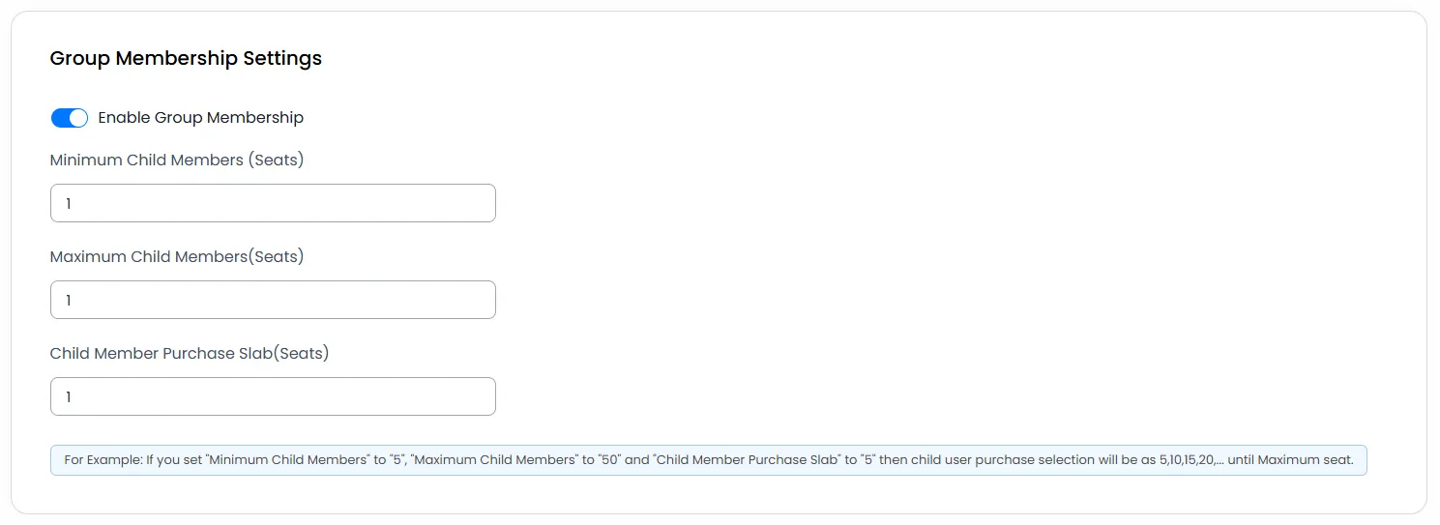Toggle the Enable Group Membership switch
This screenshot has width=1440, height=525.
click(70, 118)
